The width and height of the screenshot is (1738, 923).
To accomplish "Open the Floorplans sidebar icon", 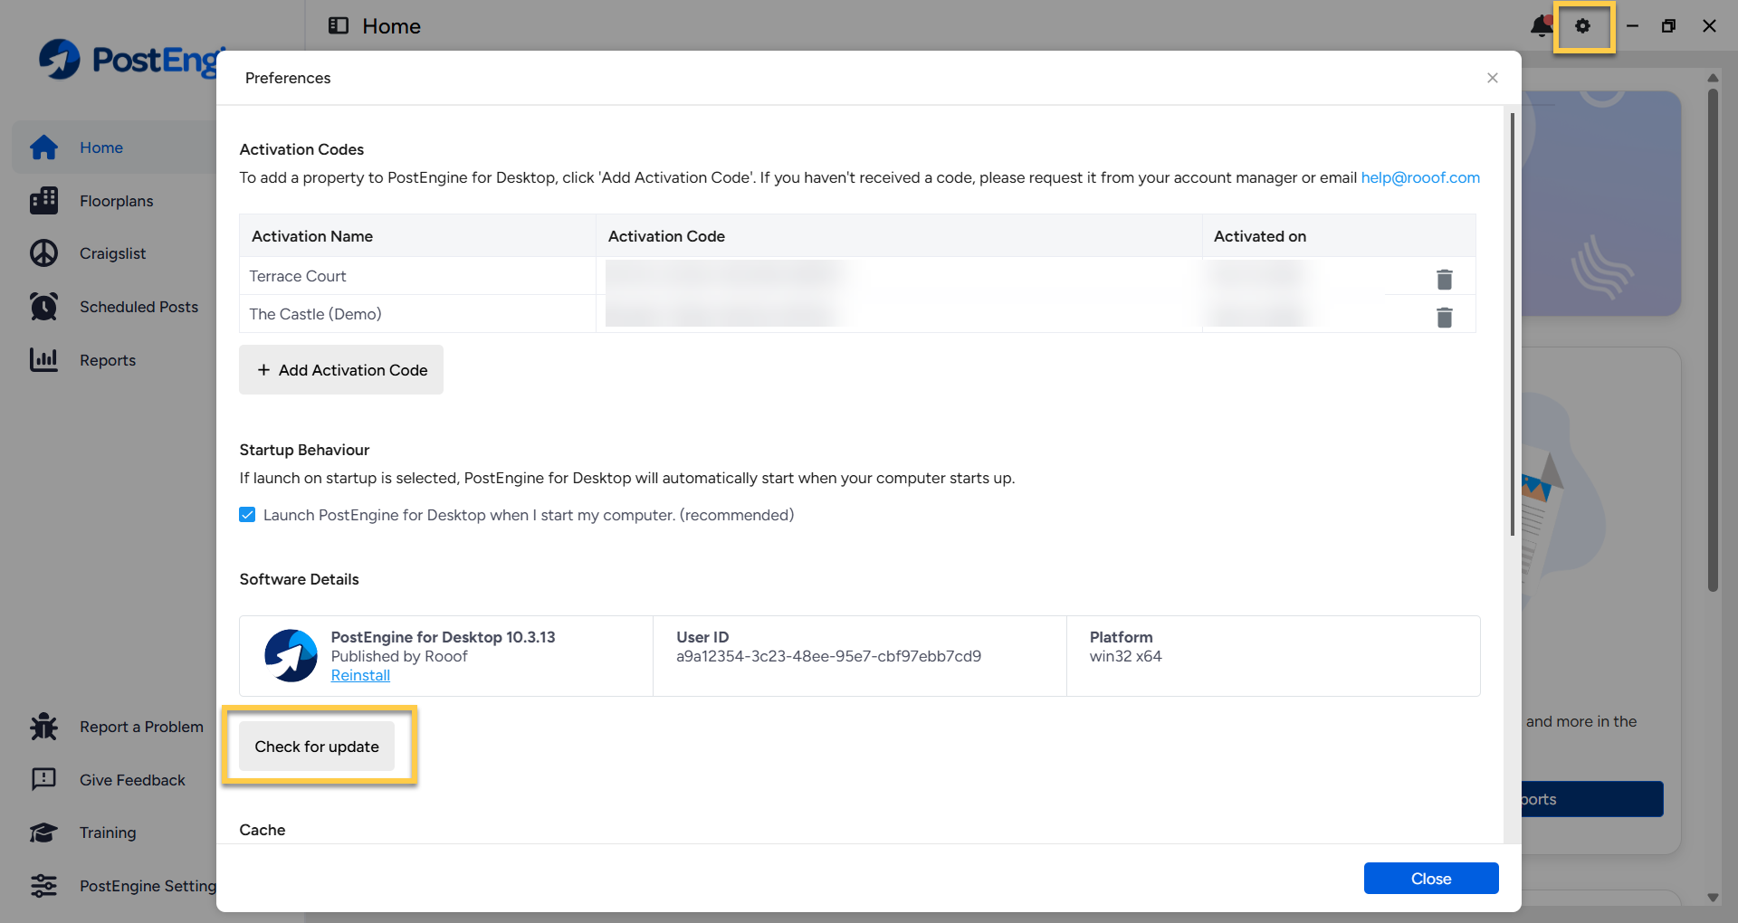I will [x=43, y=201].
